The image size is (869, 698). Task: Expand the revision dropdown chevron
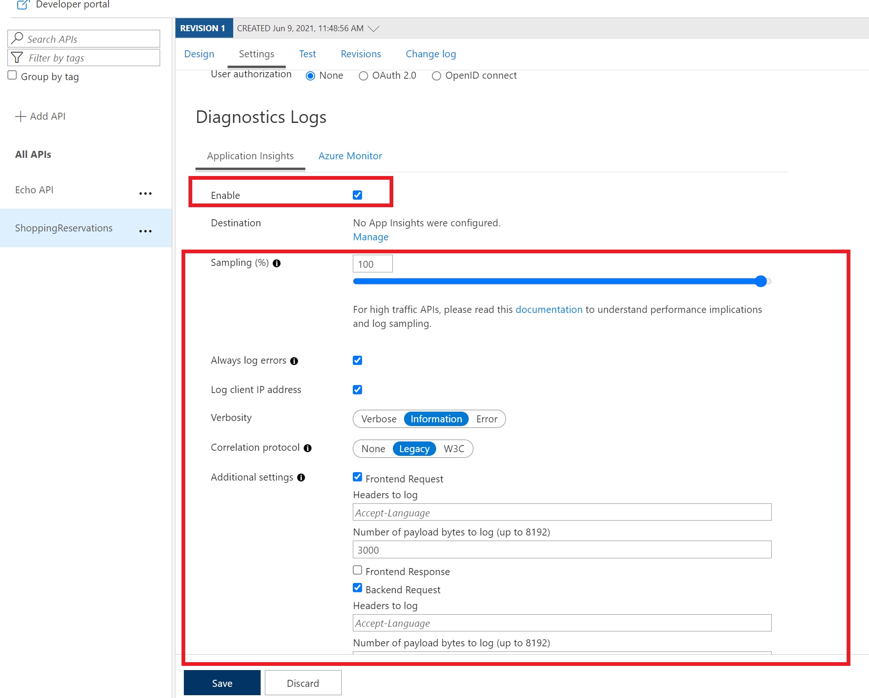[373, 29]
